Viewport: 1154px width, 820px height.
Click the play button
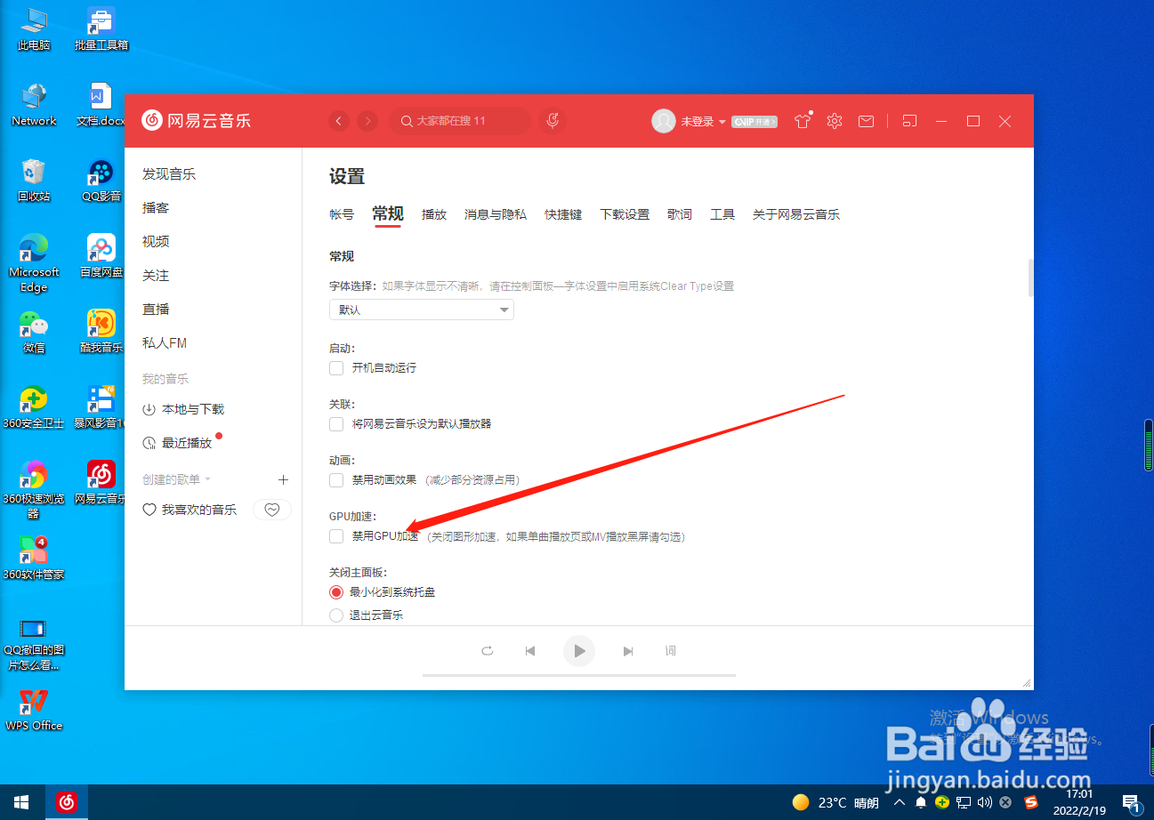tap(579, 651)
